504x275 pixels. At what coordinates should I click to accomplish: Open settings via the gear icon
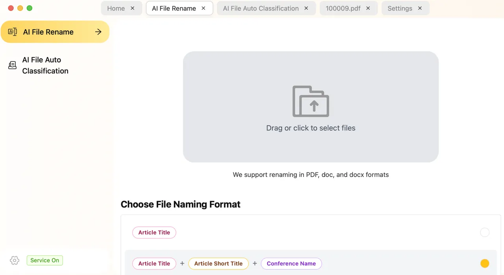tap(15, 260)
